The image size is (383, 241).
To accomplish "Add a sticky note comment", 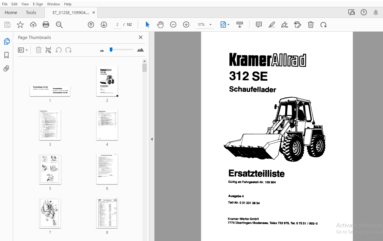I will pyautogui.click(x=259, y=25).
